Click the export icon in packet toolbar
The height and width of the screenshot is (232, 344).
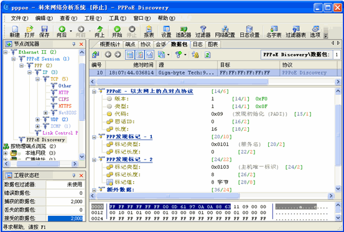tap(95, 55)
